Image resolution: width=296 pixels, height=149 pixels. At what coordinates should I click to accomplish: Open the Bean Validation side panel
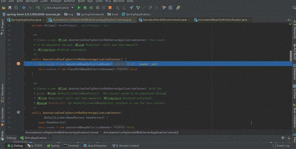(x=294, y=115)
